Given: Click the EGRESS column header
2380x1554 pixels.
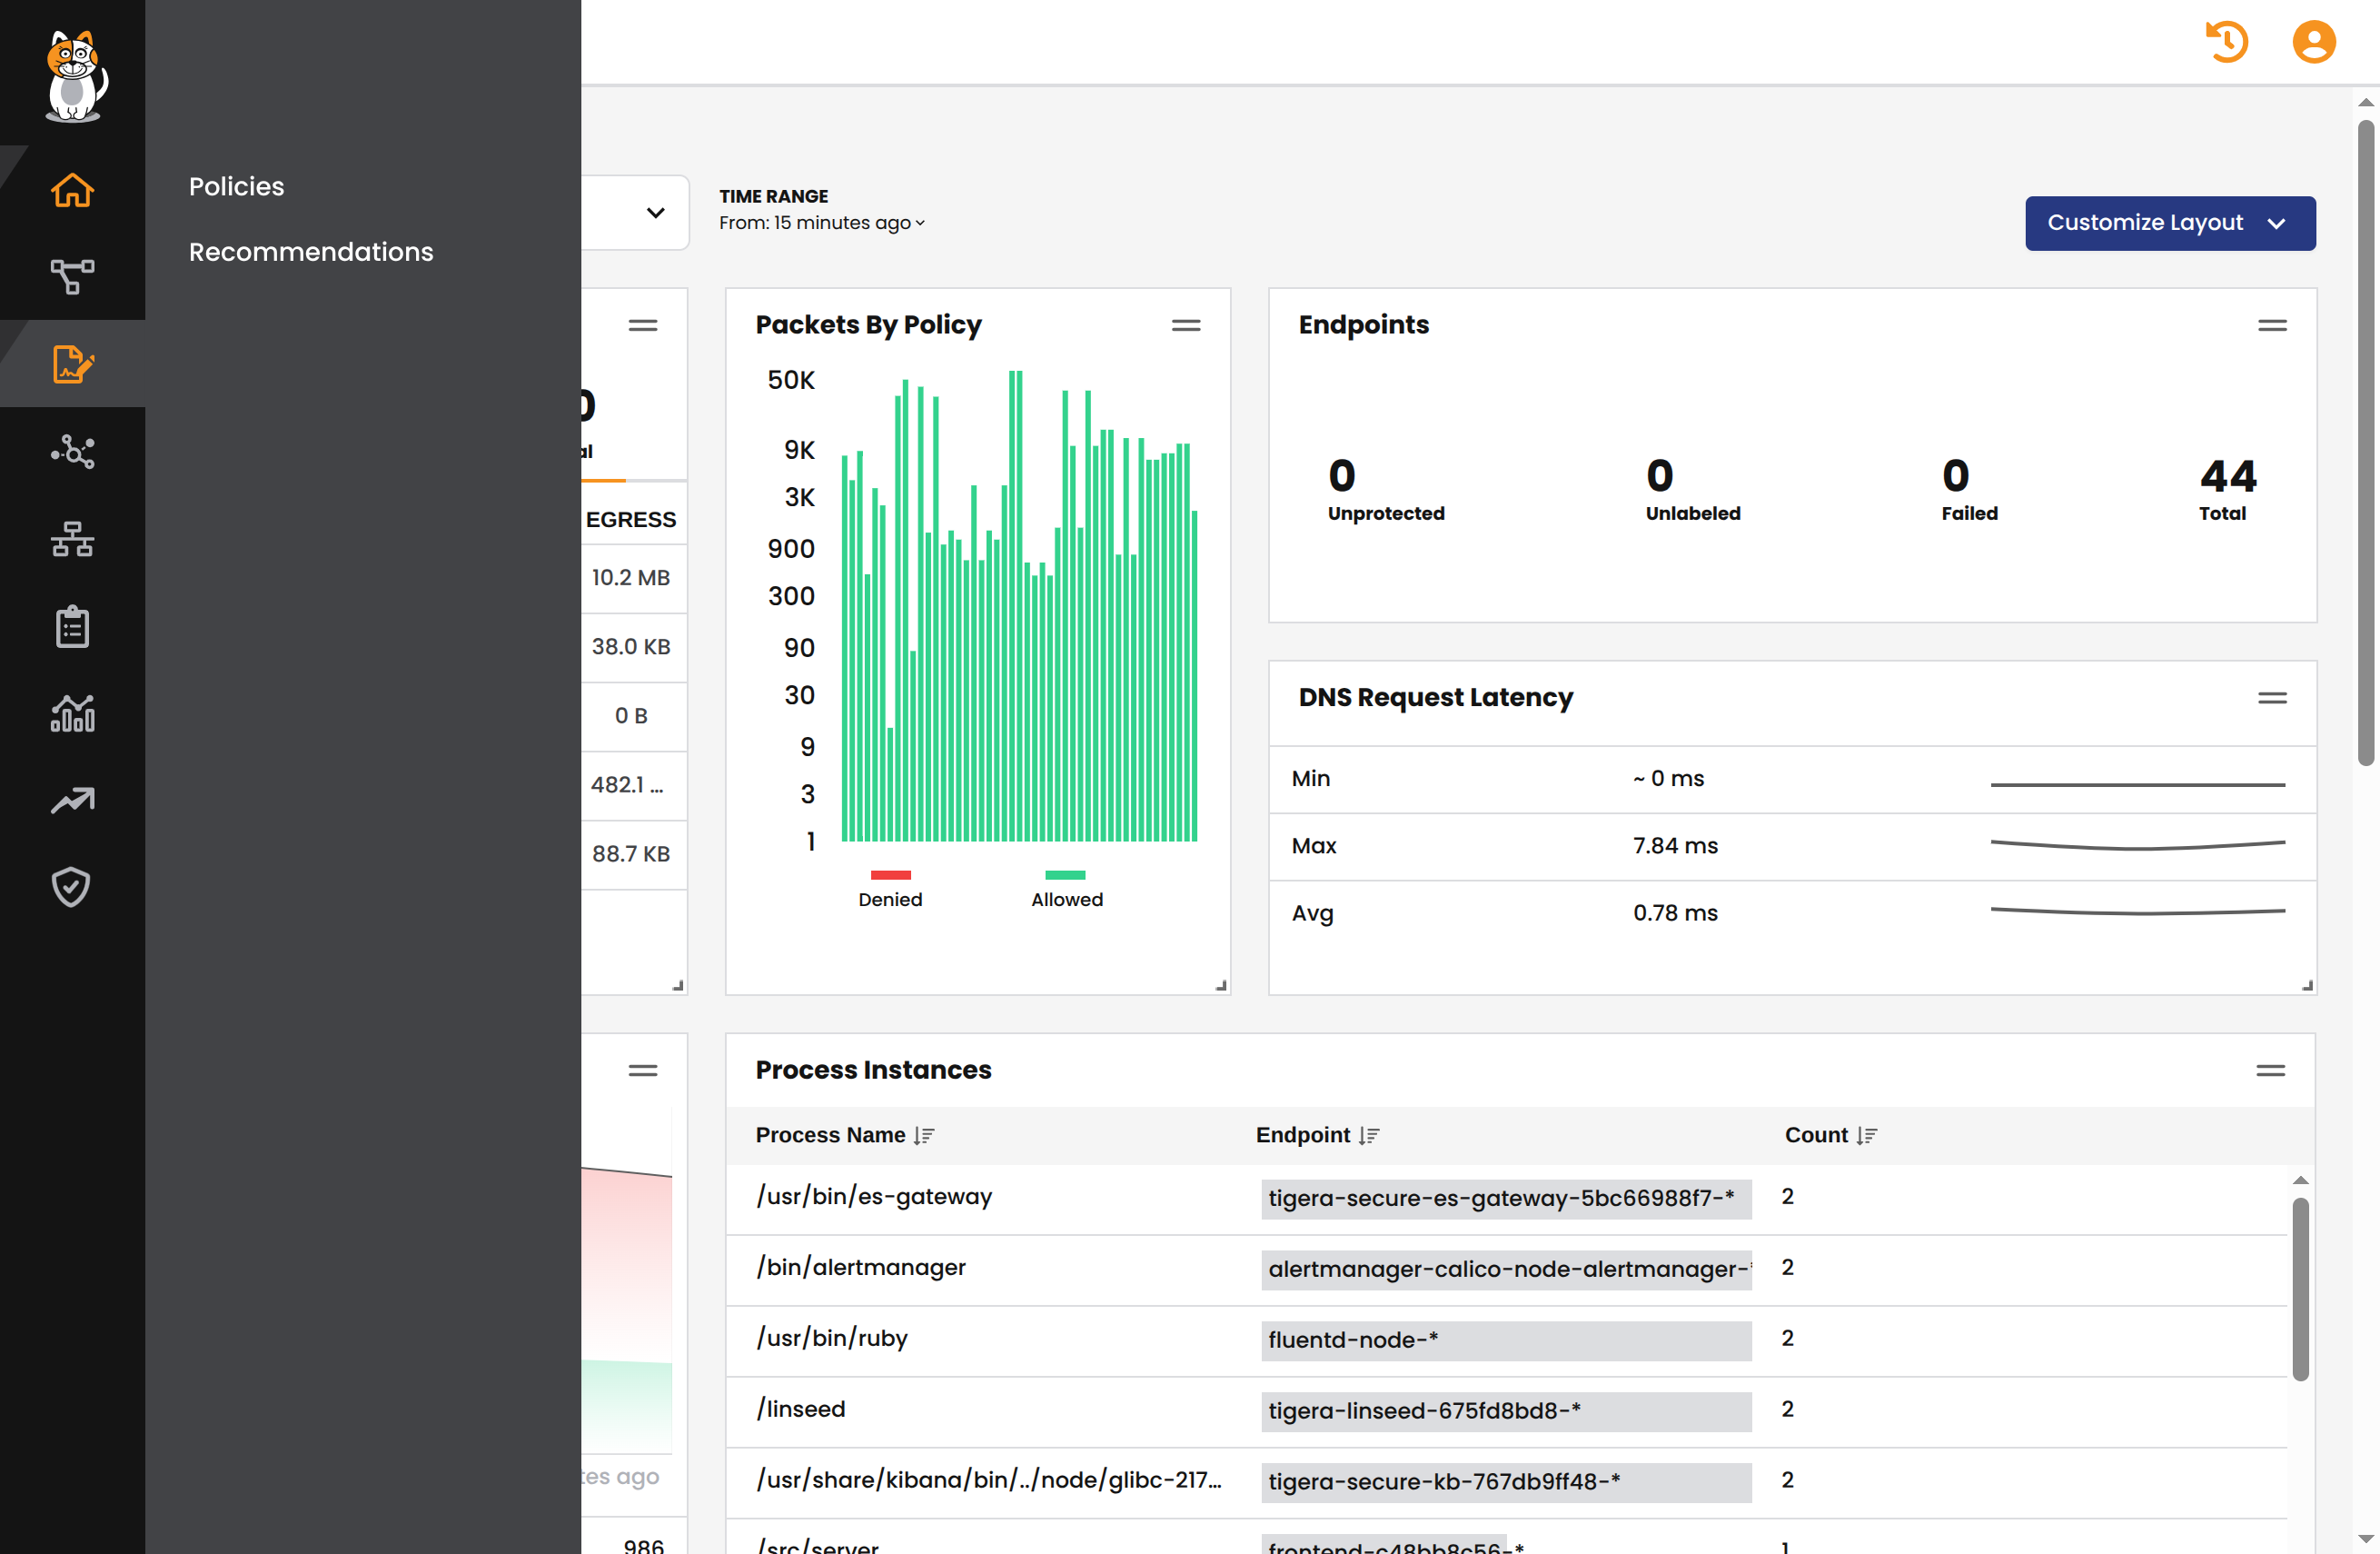Looking at the screenshot, I should point(631,519).
